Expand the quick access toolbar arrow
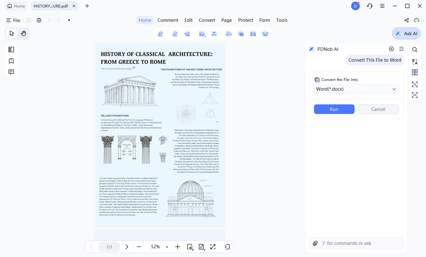The height and width of the screenshot is (257, 426). pos(69,20)
